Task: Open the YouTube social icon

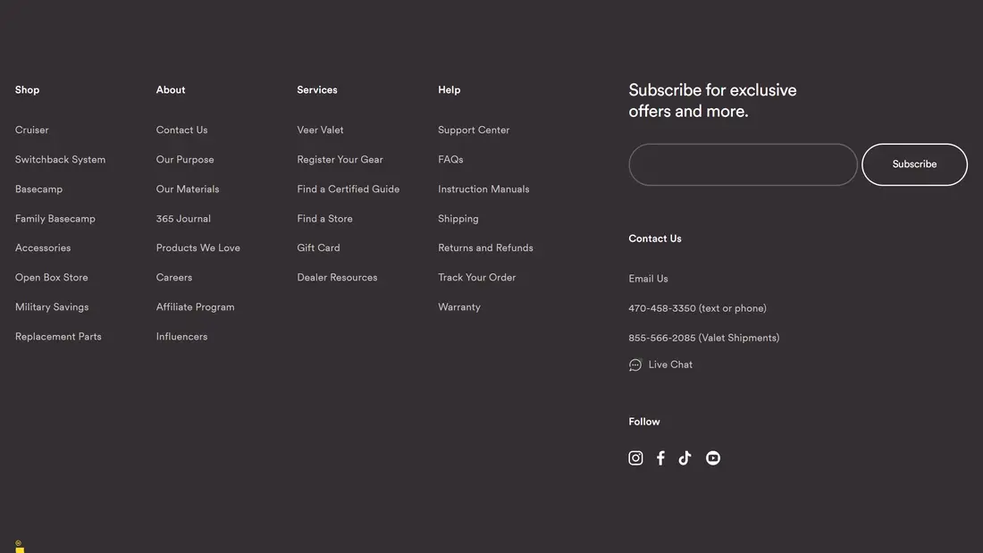Action: [x=712, y=458]
